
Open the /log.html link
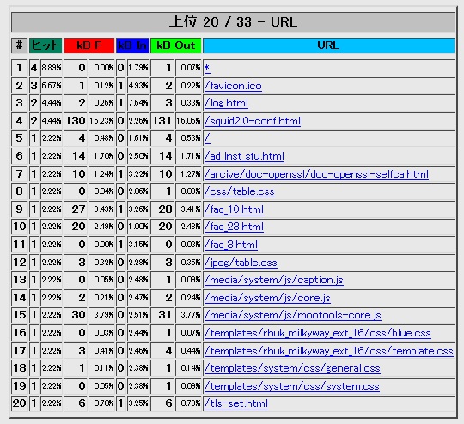[226, 103]
